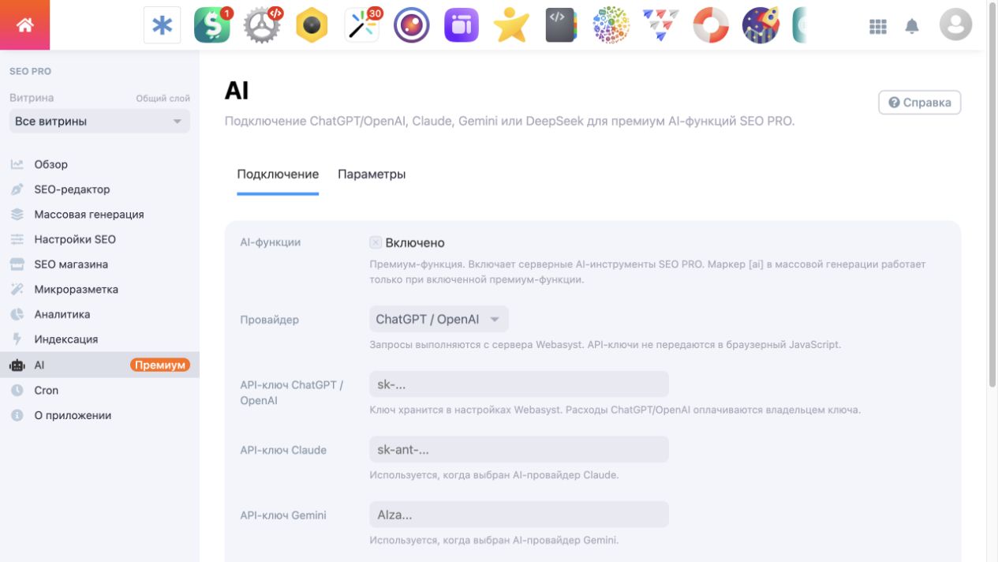Open the magic wand app with 30 badge
The width and height of the screenshot is (998, 562).
tap(362, 25)
